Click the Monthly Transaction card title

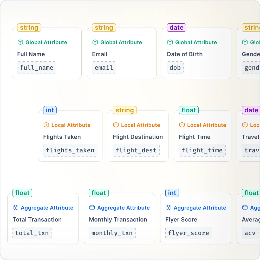click(x=118, y=220)
